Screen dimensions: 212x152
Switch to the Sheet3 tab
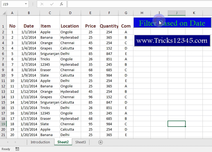coord(81,142)
